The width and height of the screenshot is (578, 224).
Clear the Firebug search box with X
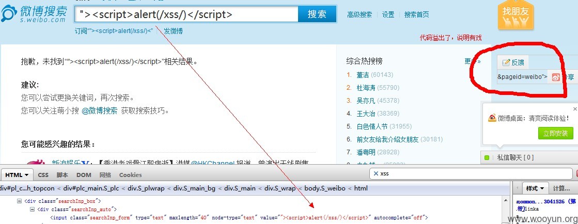pos(376,173)
